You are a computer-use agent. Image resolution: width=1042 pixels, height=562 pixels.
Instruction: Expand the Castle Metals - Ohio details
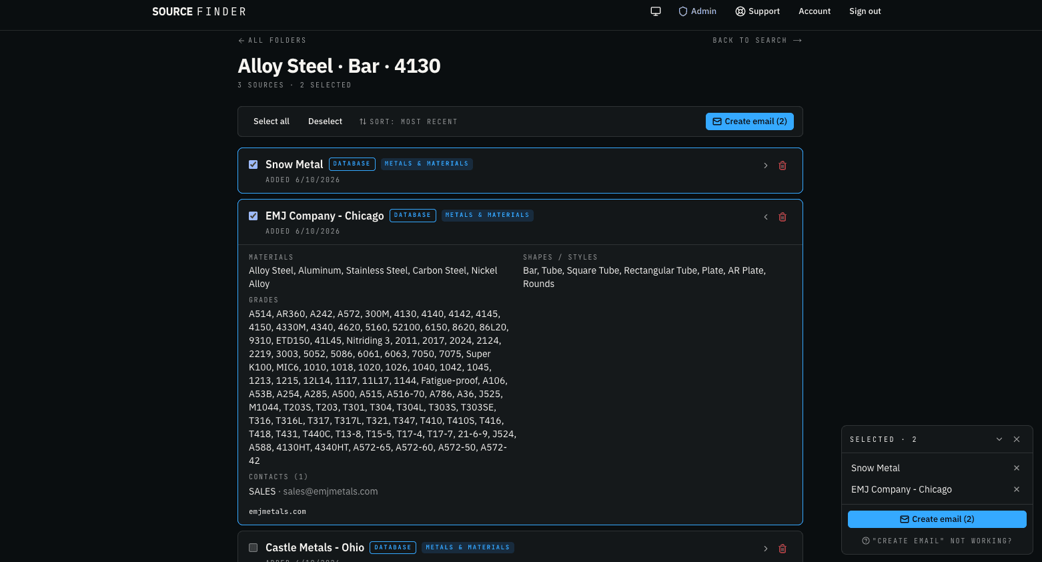pos(766,549)
